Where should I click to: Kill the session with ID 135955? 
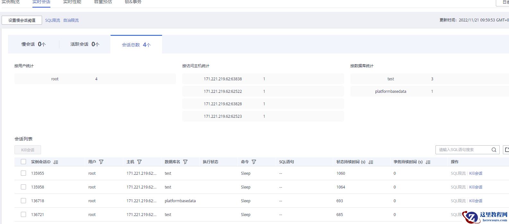476,173
